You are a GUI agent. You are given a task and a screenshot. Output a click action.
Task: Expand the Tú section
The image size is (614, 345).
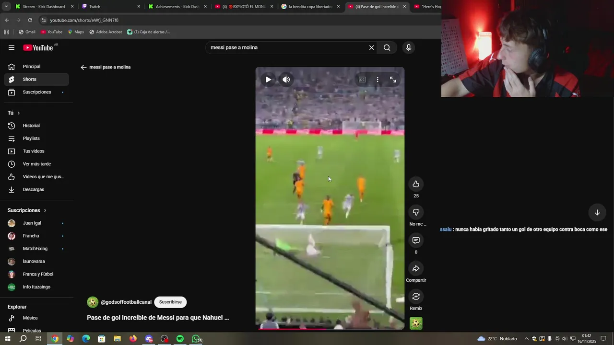pos(14,113)
